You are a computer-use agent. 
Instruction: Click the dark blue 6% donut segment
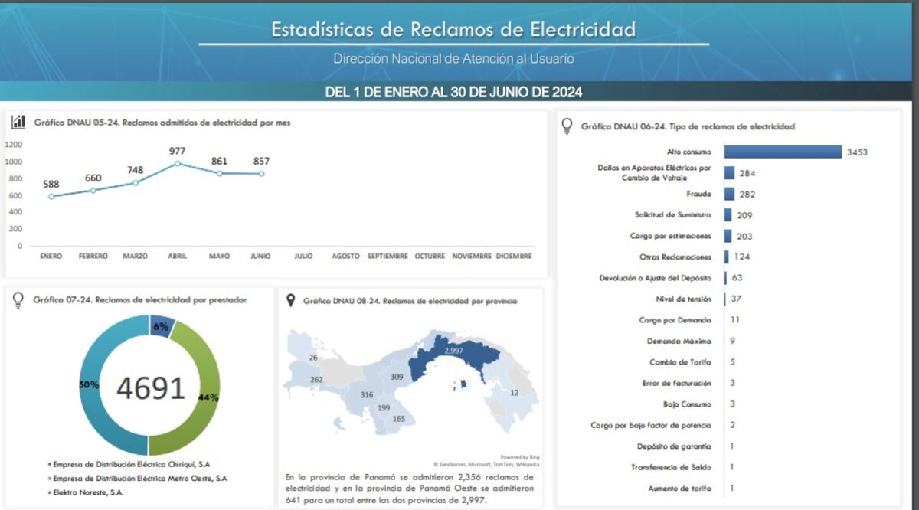click(161, 327)
